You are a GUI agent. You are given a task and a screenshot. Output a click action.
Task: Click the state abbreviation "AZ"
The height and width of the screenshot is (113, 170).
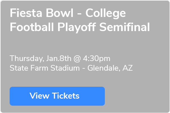(x=127, y=68)
